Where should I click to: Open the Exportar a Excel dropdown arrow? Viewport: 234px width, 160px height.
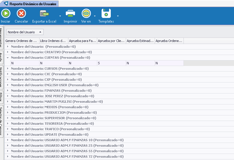point(60,16)
